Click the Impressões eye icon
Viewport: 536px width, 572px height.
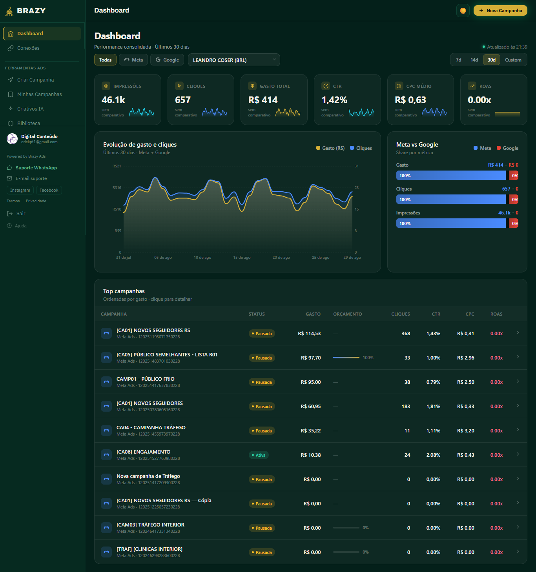pos(106,86)
